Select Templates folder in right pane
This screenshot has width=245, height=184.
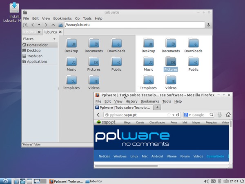pyautogui.click(x=148, y=82)
